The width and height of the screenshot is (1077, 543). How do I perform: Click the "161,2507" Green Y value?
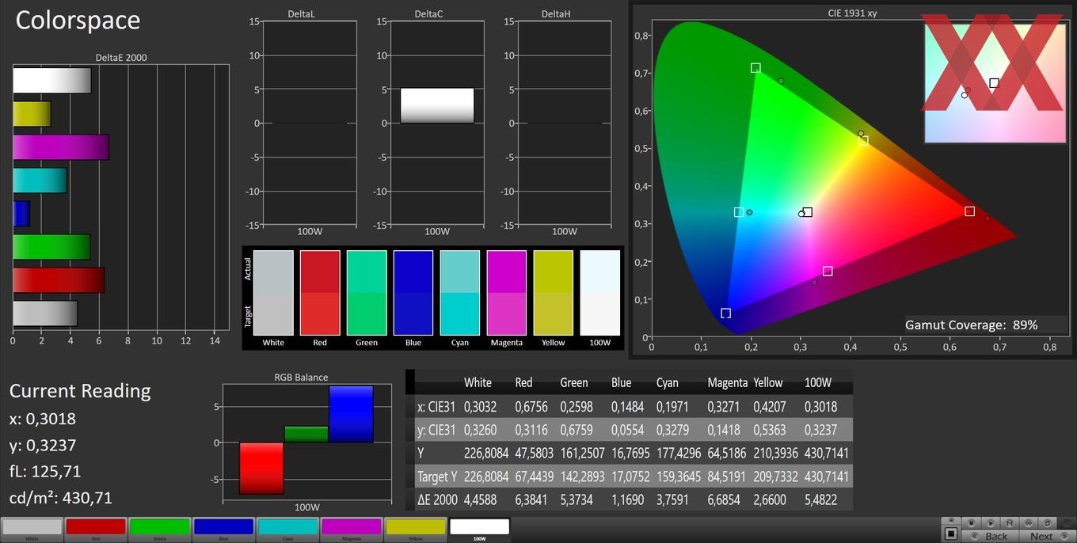click(581, 453)
